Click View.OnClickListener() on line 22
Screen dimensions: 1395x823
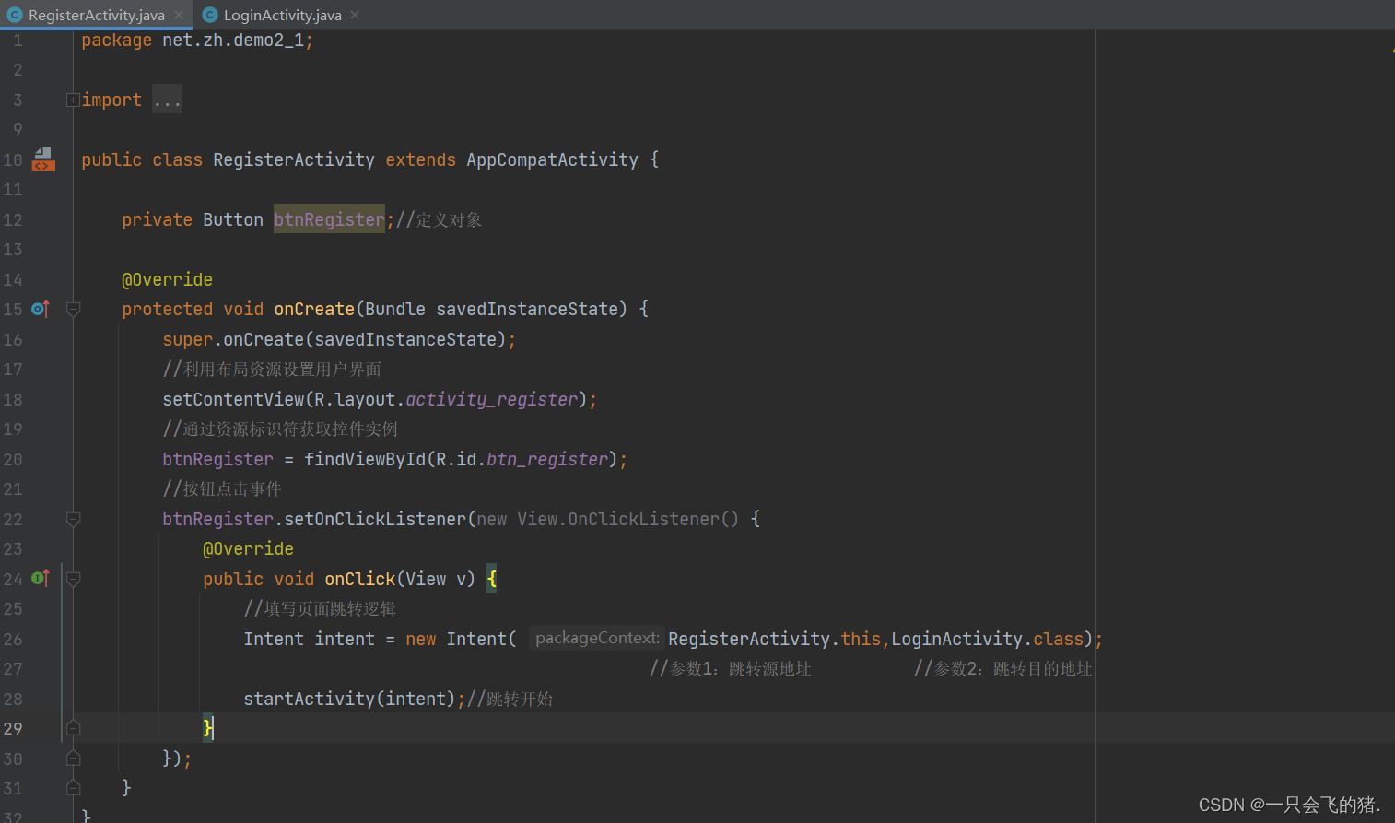tap(627, 519)
